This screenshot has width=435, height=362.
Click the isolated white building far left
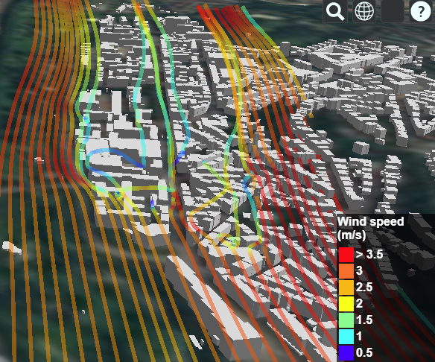12,247
